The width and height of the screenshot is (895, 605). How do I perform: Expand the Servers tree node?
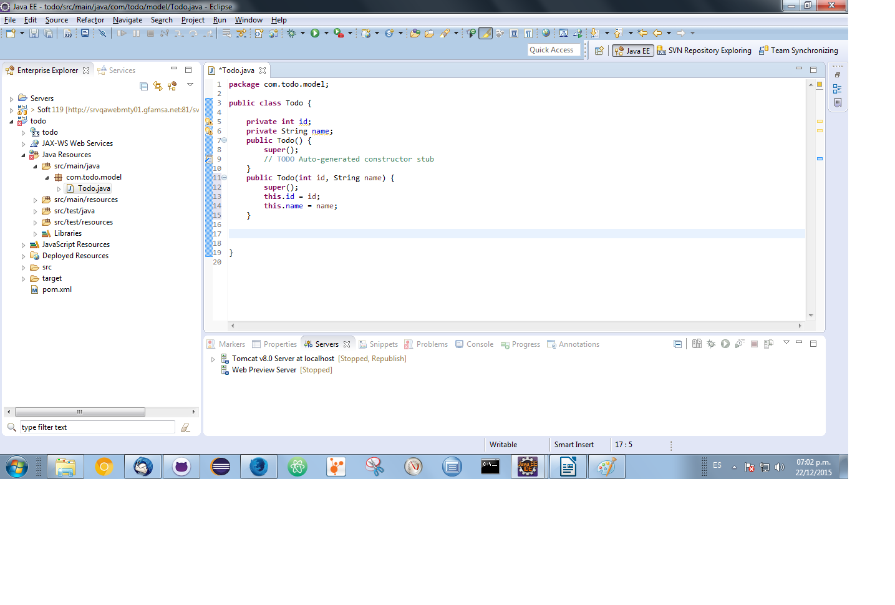11,99
